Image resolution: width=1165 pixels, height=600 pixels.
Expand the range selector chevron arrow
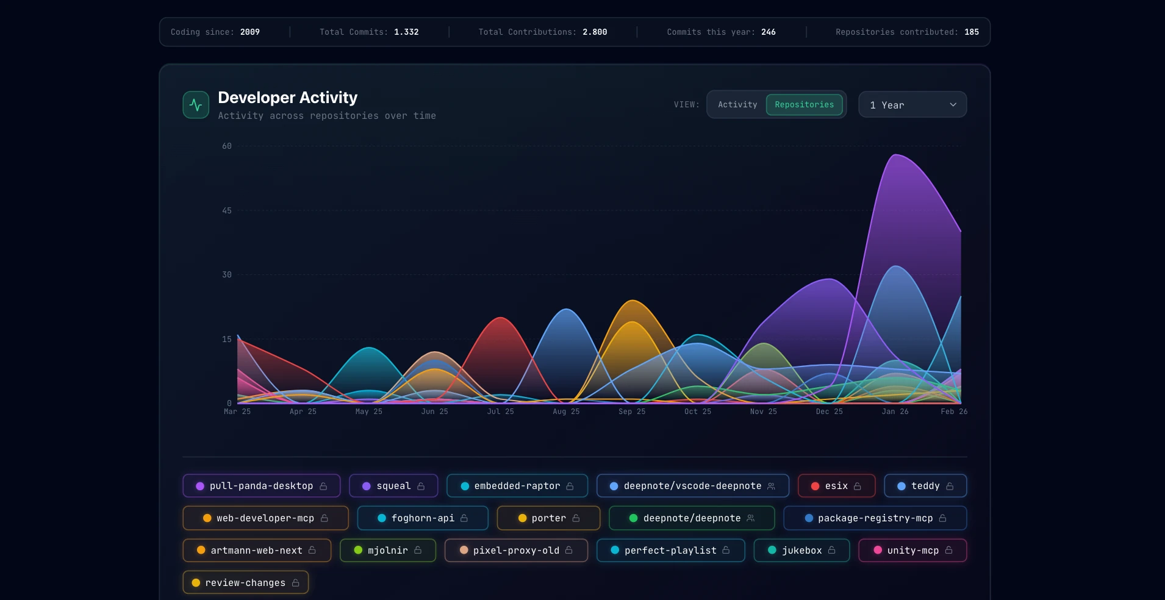point(953,105)
